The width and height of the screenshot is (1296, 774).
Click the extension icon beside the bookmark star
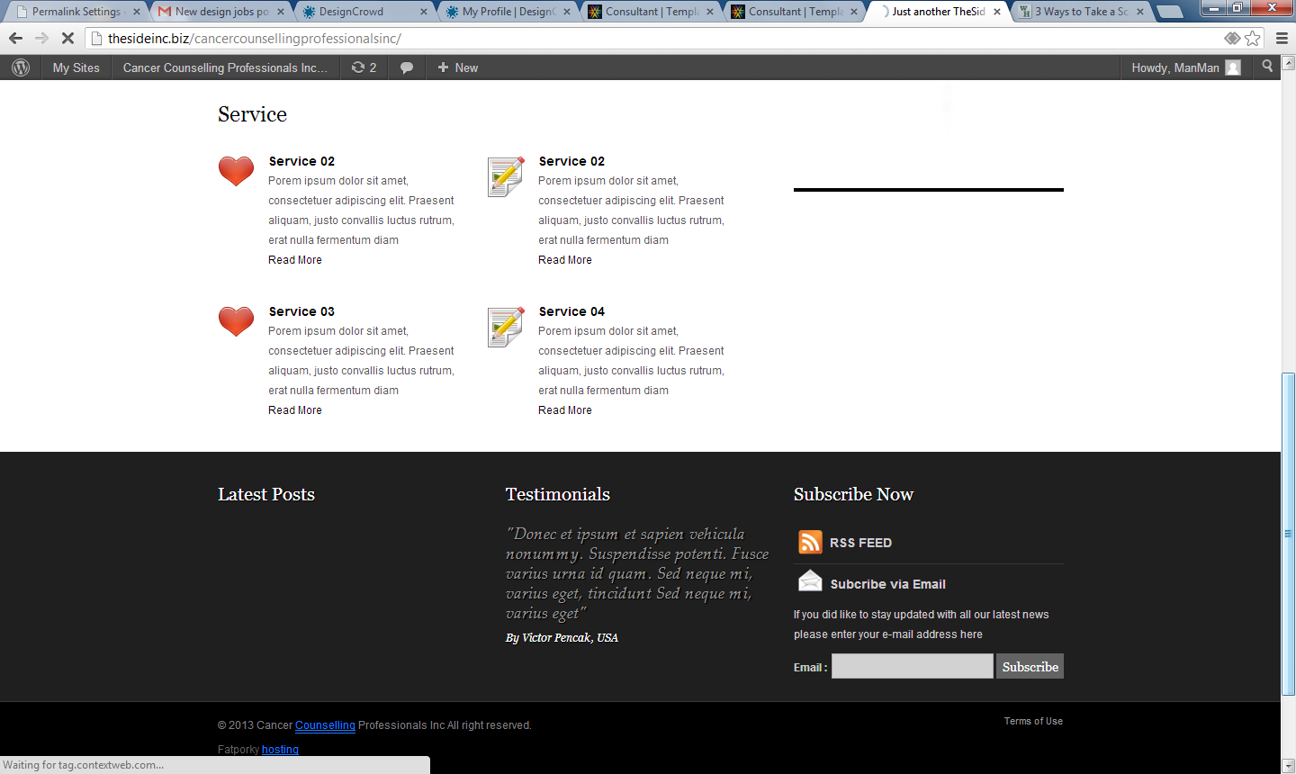(1232, 38)
